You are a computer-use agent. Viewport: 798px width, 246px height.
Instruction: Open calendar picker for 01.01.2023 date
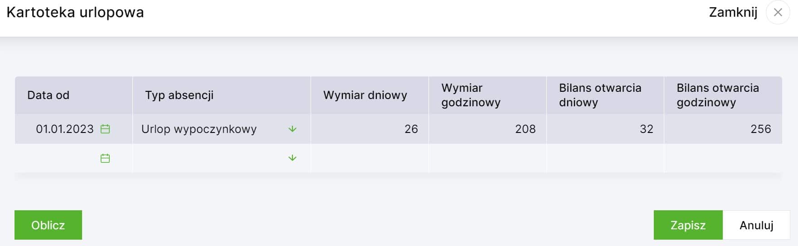click(105, 129)
